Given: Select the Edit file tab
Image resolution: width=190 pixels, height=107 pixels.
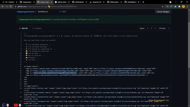Looking at the screenshot, I should pyautogui.click(x=23, y=28).
